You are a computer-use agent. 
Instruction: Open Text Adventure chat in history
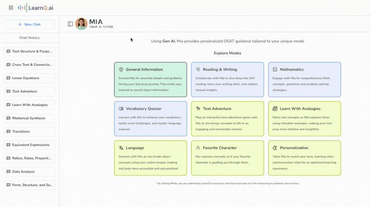29,92
